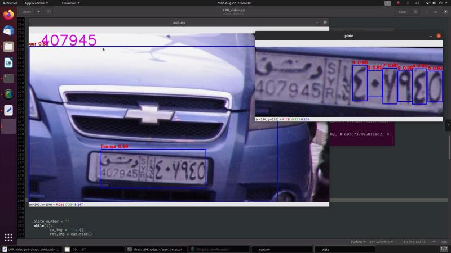Open the Terminal icon in the dock
The image size is (451, 253).
[x=8, y=78]
